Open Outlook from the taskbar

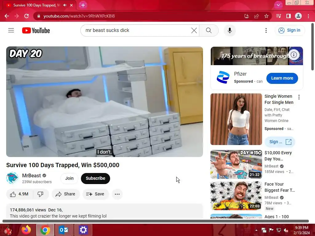pos(63,230)
